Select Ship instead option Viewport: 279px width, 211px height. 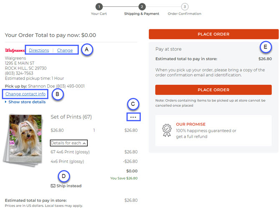pyautogui.click(x=69, y=186)
